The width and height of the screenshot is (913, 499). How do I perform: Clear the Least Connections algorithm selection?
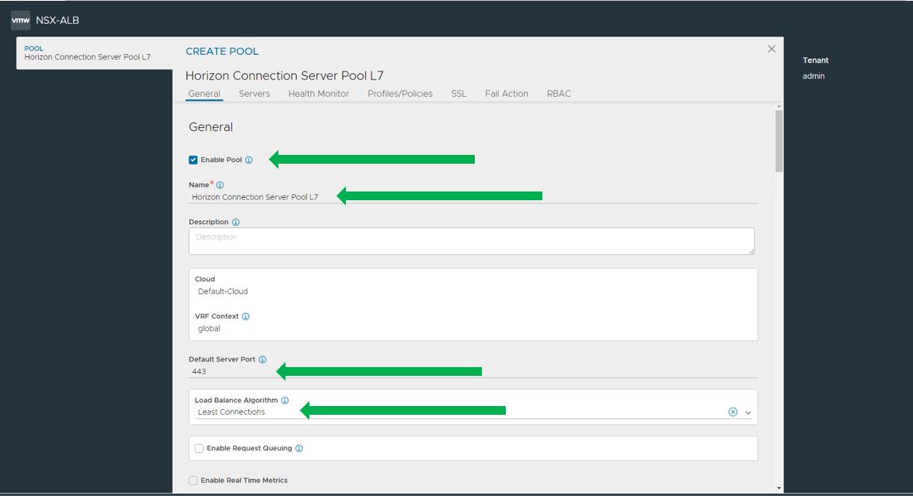click(x=733, y=412)
